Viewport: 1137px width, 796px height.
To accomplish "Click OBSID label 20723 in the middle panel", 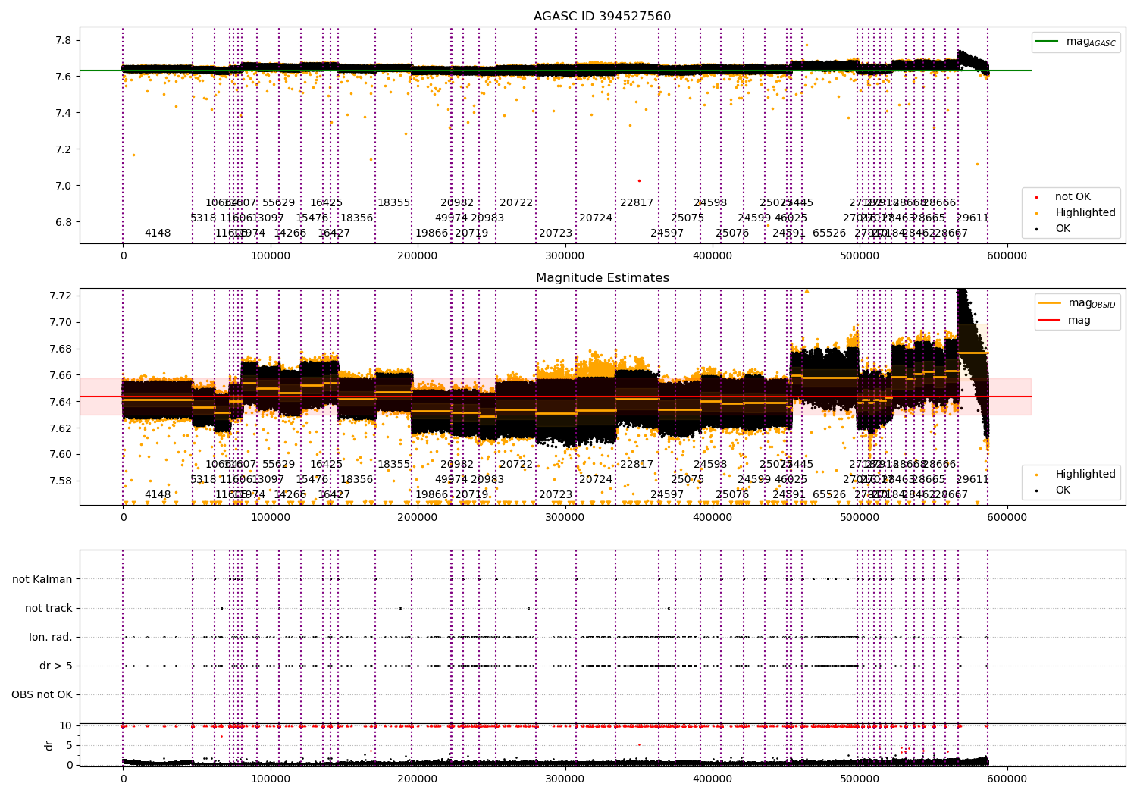I will (556, 494).
